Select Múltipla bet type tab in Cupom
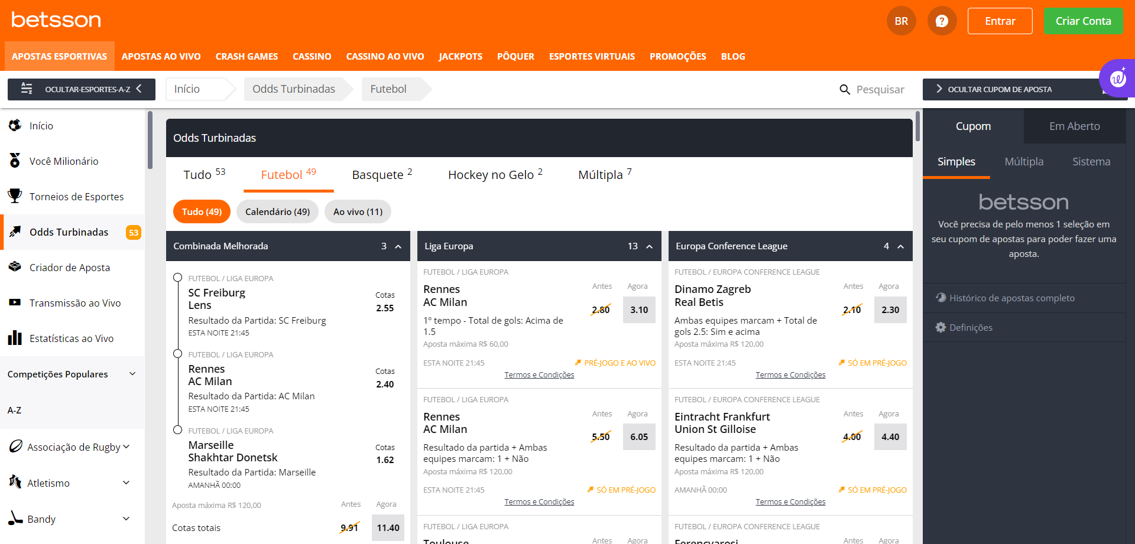Image resolution: width=1135 pixels, height=544 pixels. tap(1024, 161)
